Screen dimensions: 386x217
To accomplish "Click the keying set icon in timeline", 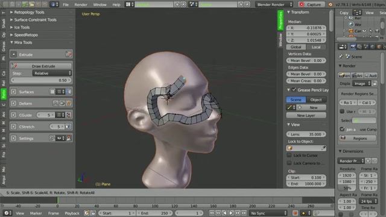I will 317,213.
